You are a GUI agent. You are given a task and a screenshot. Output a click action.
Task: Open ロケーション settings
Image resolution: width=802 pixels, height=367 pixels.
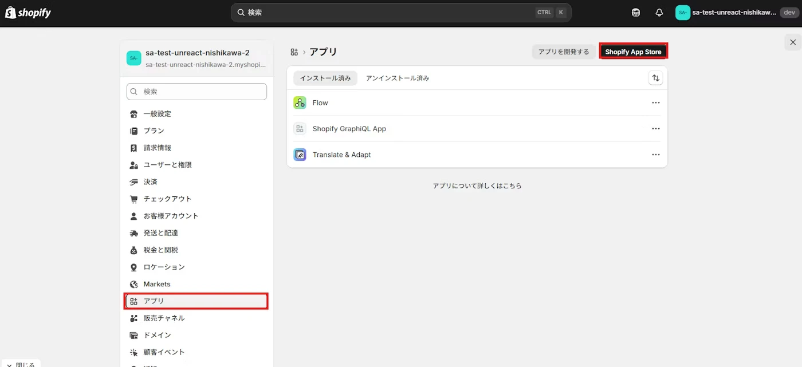196,267
